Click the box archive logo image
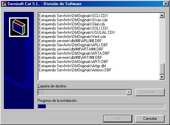This screenshot has height=125, width=170. coord(19,27)
